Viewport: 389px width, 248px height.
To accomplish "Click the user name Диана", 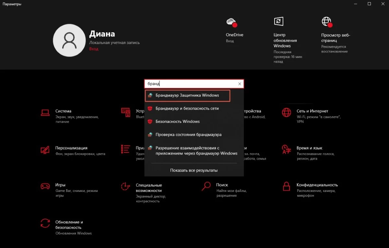I will (x=102, y=34).
